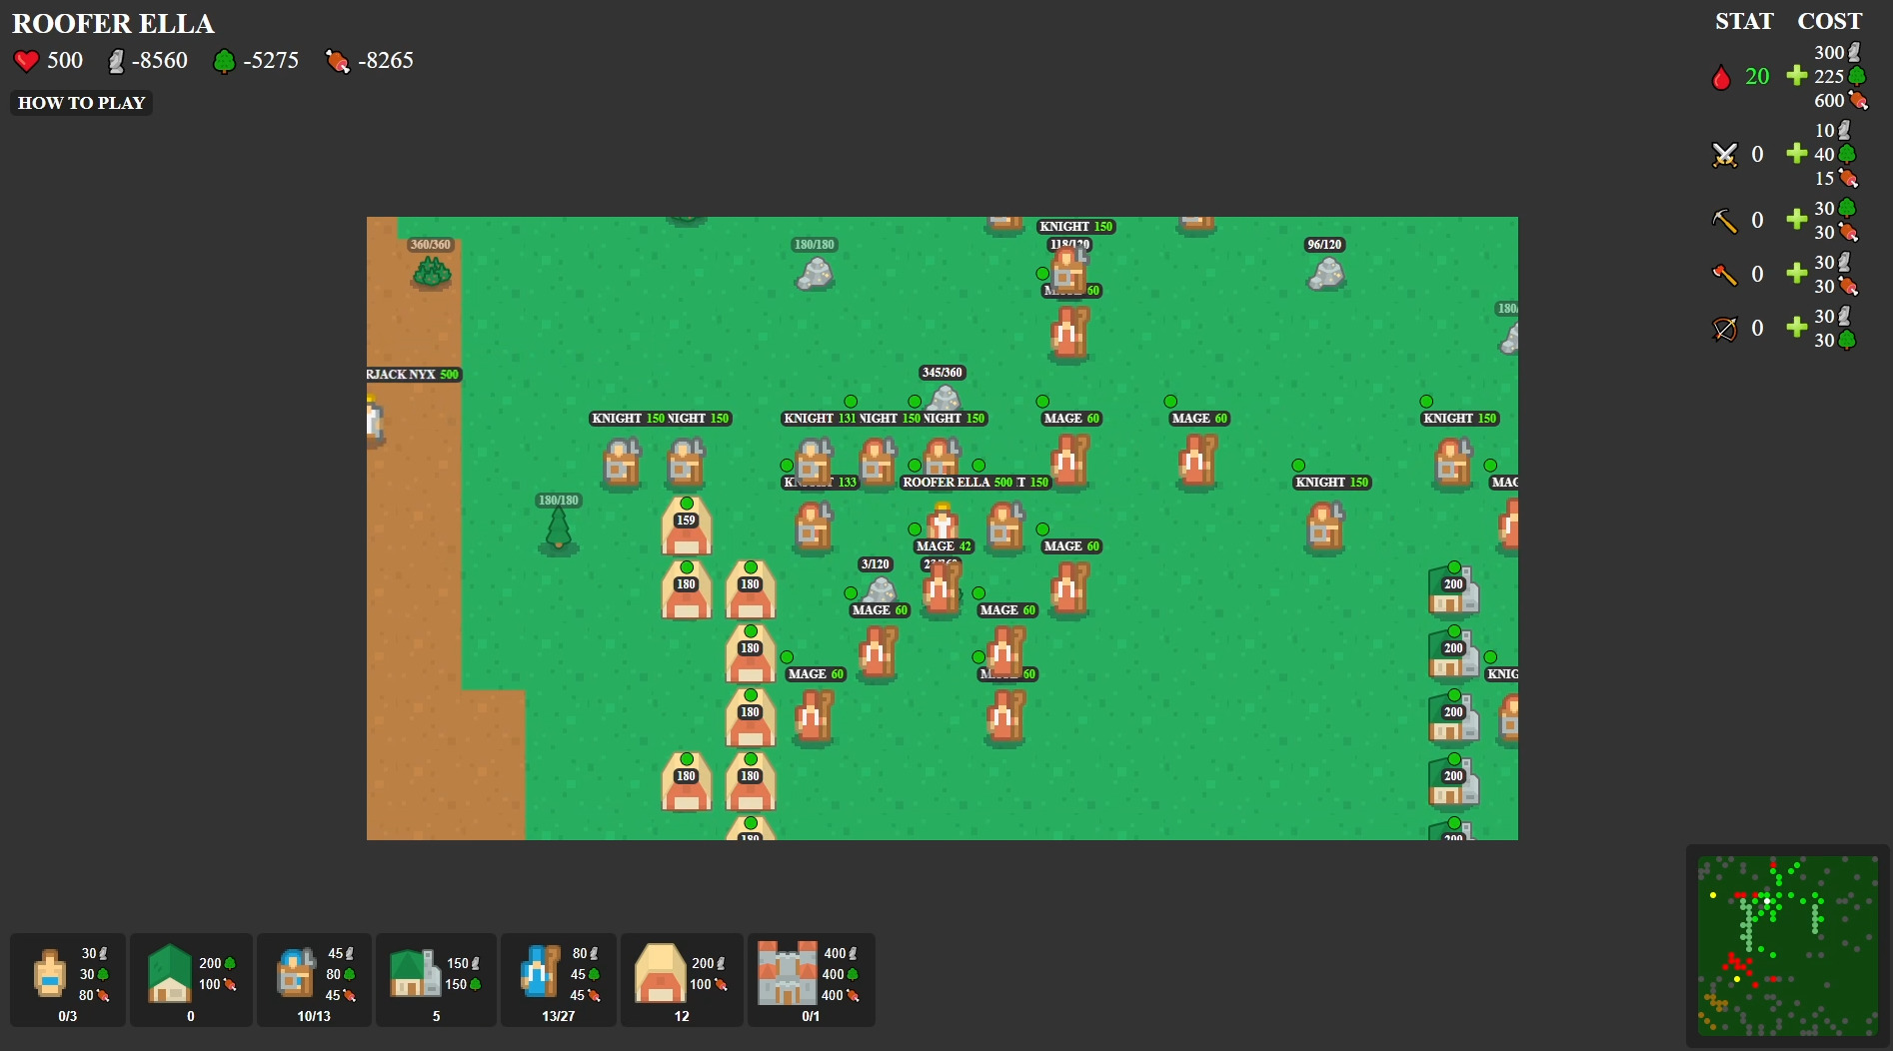Click the wood count -5275
Screen dimensions: 1893x1051
(271, 61)
